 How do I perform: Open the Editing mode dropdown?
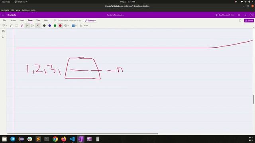pos(90,21)
